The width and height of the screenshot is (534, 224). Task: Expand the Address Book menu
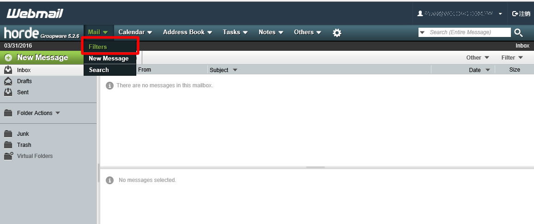coord(187,32)
